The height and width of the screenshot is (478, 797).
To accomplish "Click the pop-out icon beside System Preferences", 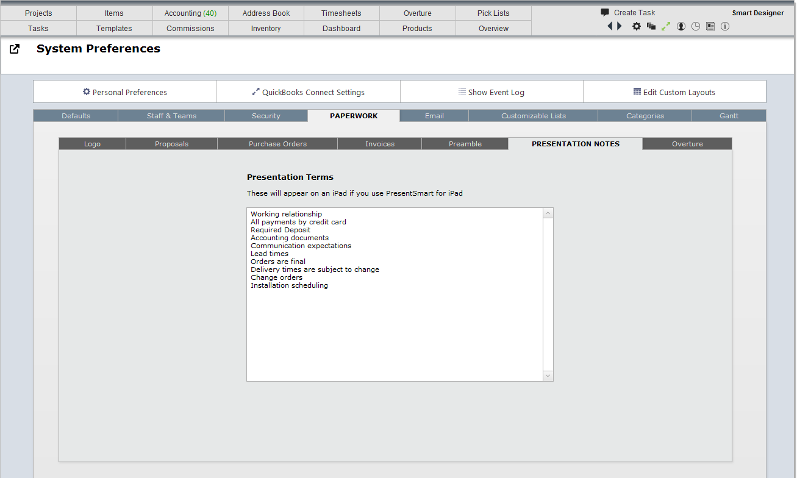I will pyautogui.click(x=15, y=49).
